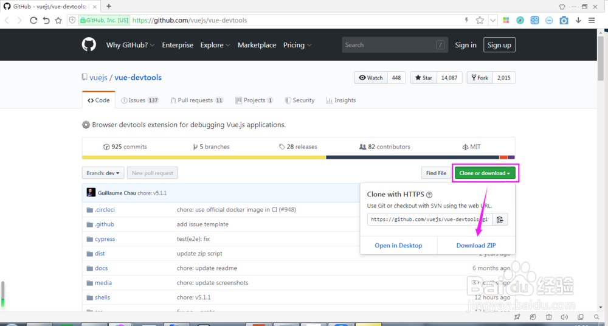
Task: Click the magnifier zoom icon in status bar
Action: (x=596, y=317)
